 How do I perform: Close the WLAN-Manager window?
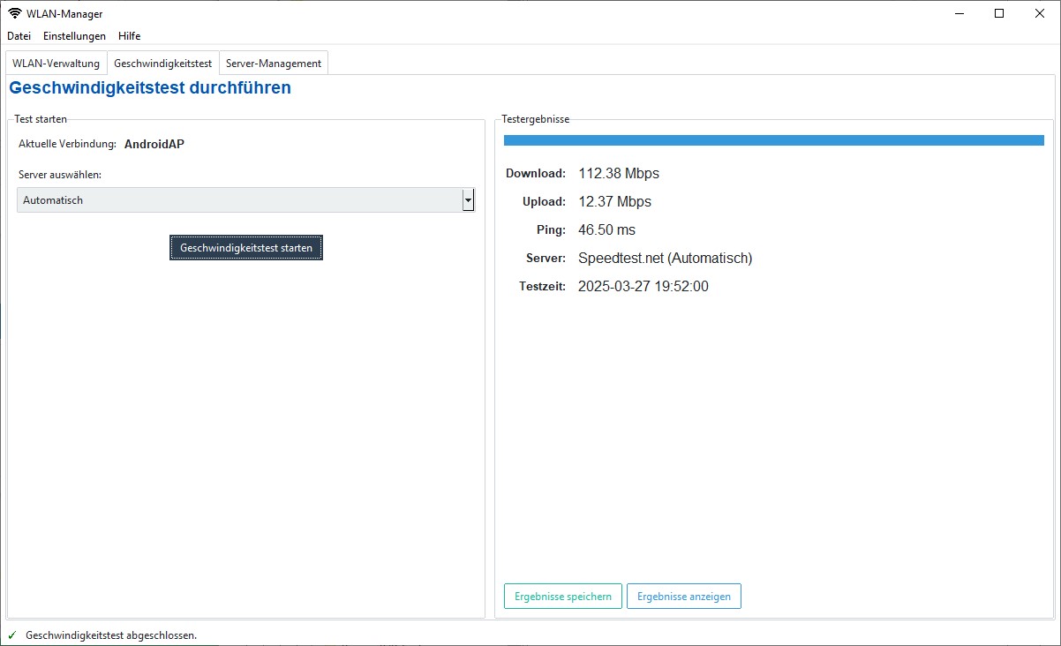1040,13
